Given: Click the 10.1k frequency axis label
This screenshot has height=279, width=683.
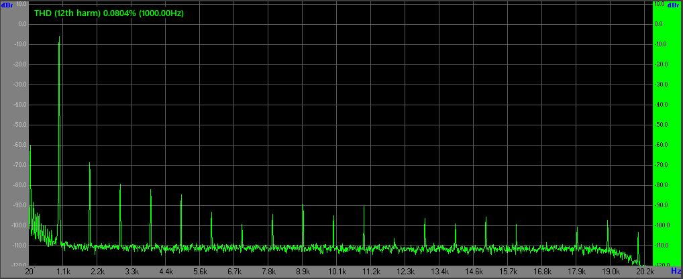Looking at the screenshot, I should tap(337, 272).
